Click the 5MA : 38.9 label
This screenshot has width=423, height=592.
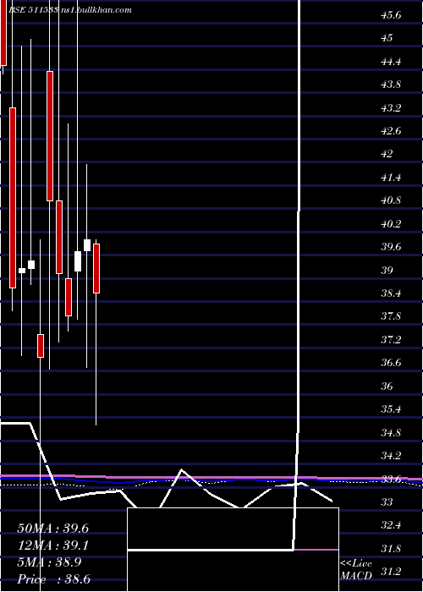(x=49, y=562)
